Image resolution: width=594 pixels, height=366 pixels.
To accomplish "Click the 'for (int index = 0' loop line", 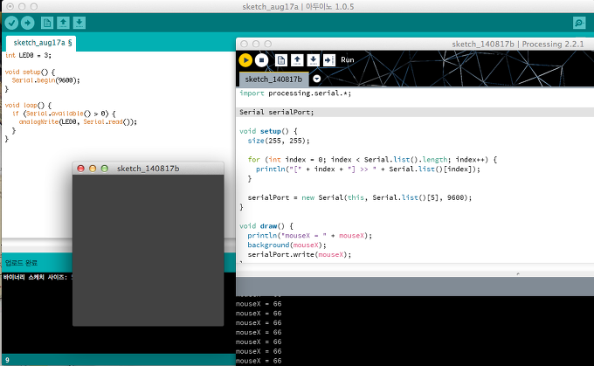I will (x=372, y=160).
